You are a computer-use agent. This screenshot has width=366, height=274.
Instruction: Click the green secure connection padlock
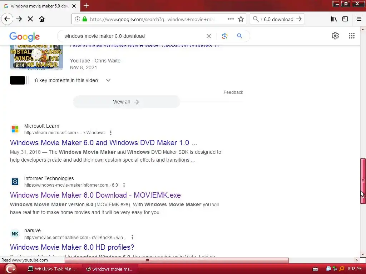pos(85,19)
